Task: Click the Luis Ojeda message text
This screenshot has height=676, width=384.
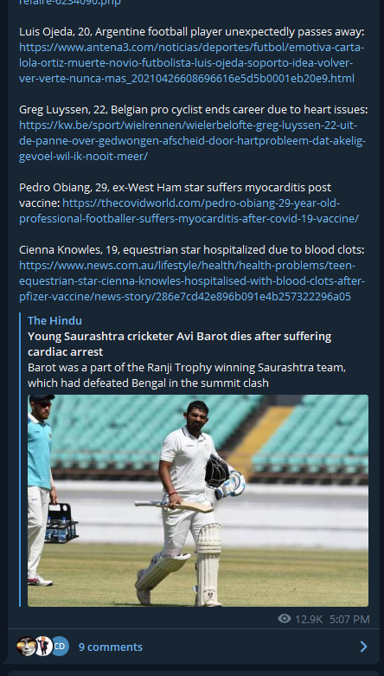Action: coord(192,32)
